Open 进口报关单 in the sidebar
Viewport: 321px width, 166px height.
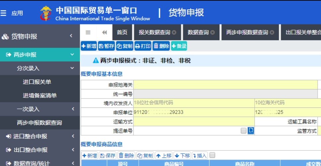click(x=37, y=82)
